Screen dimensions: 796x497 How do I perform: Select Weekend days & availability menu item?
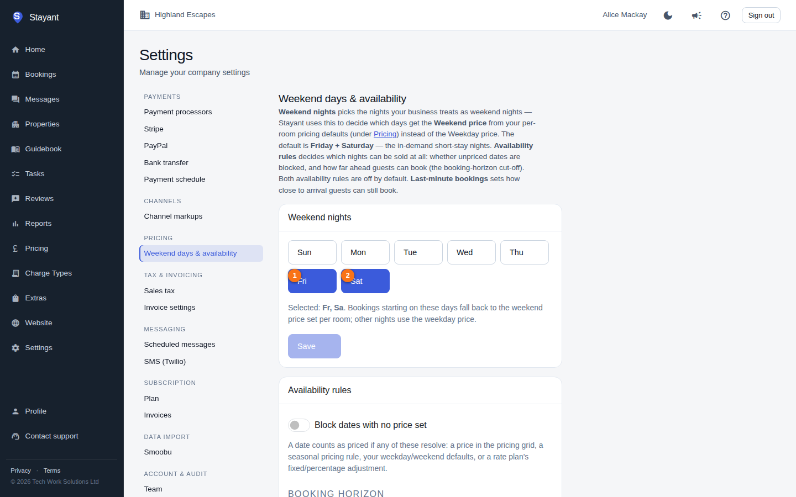tap(201, 253)
